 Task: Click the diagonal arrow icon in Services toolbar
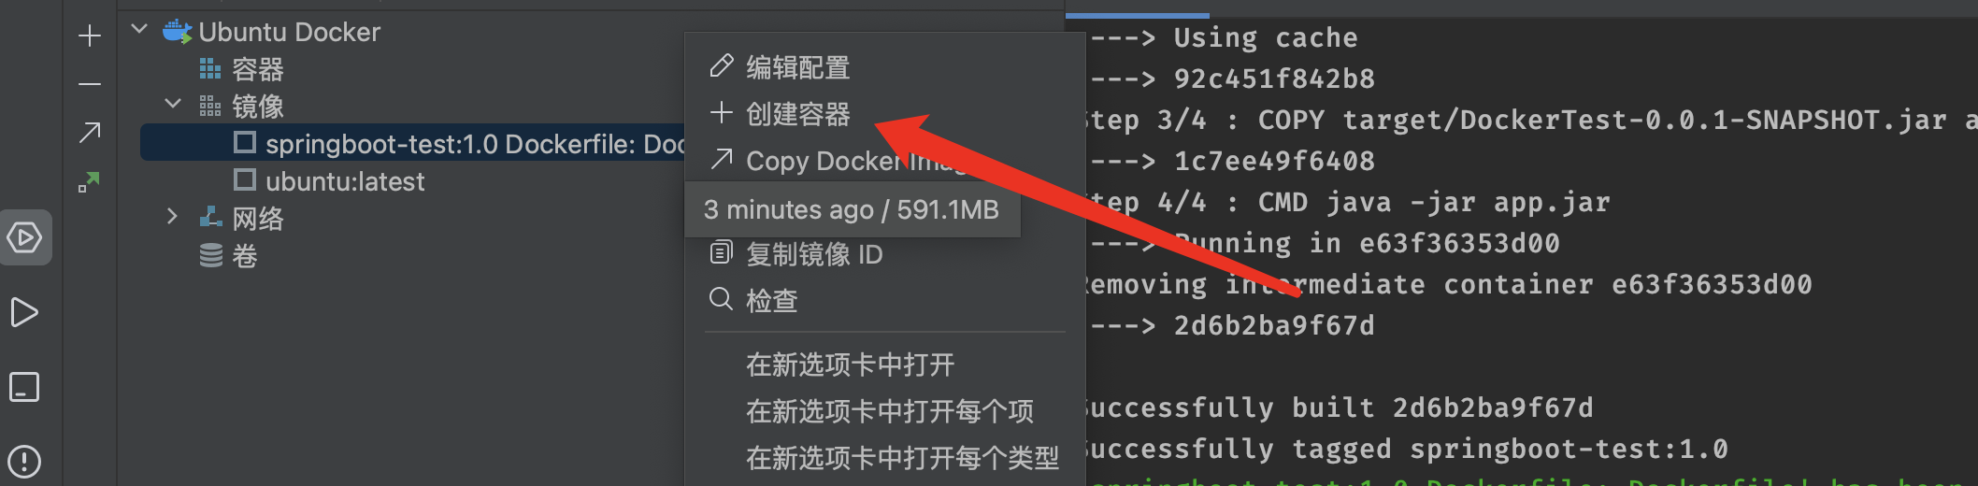90,133
